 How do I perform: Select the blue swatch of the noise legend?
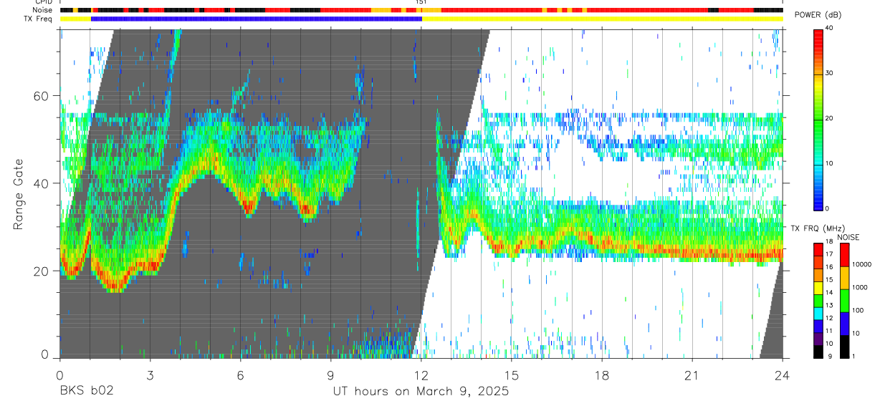click(843, 324)
